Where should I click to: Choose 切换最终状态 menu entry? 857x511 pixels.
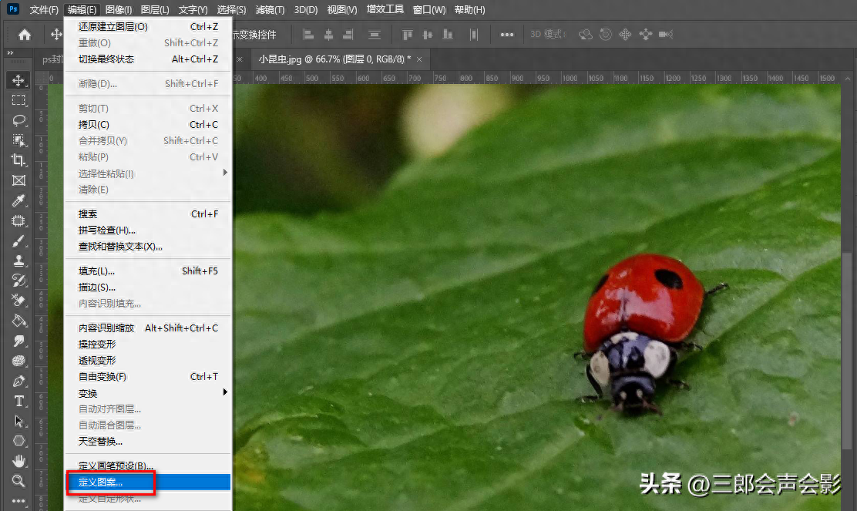pyautogui.click(x=148, y=59)
